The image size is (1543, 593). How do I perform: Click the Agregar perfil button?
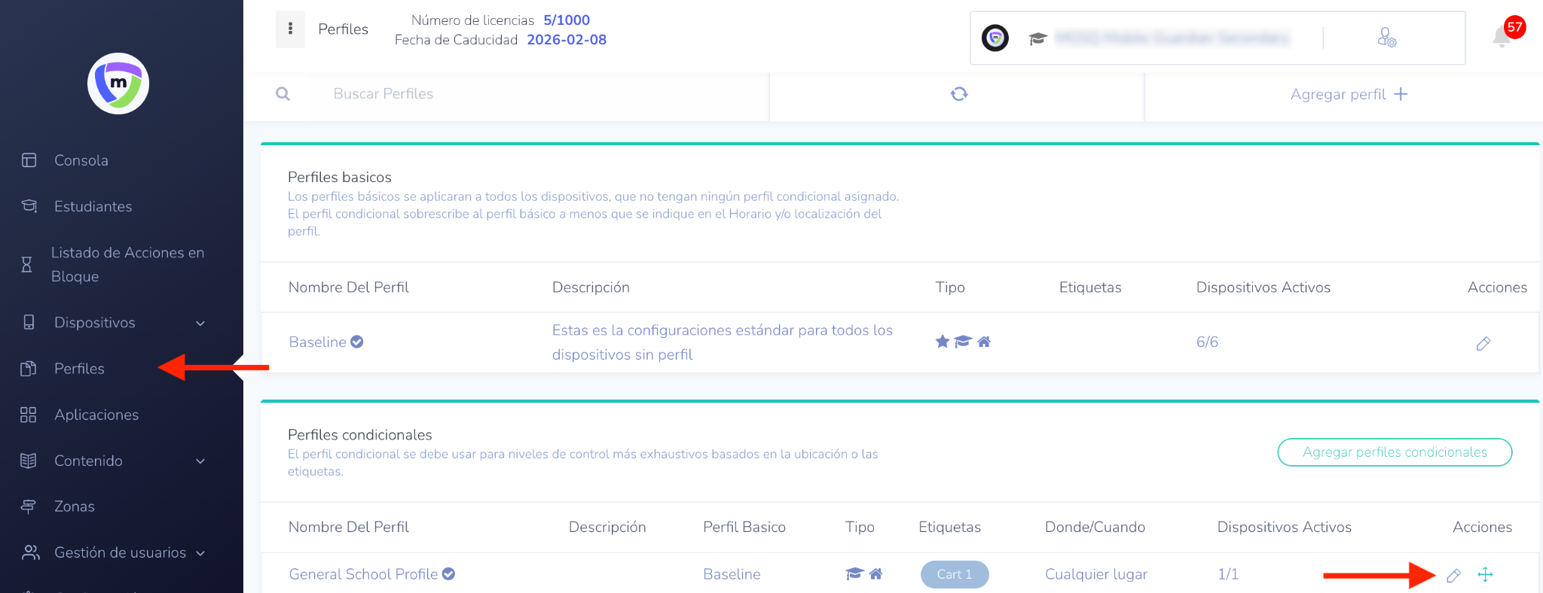click(x=1348, y=94)
